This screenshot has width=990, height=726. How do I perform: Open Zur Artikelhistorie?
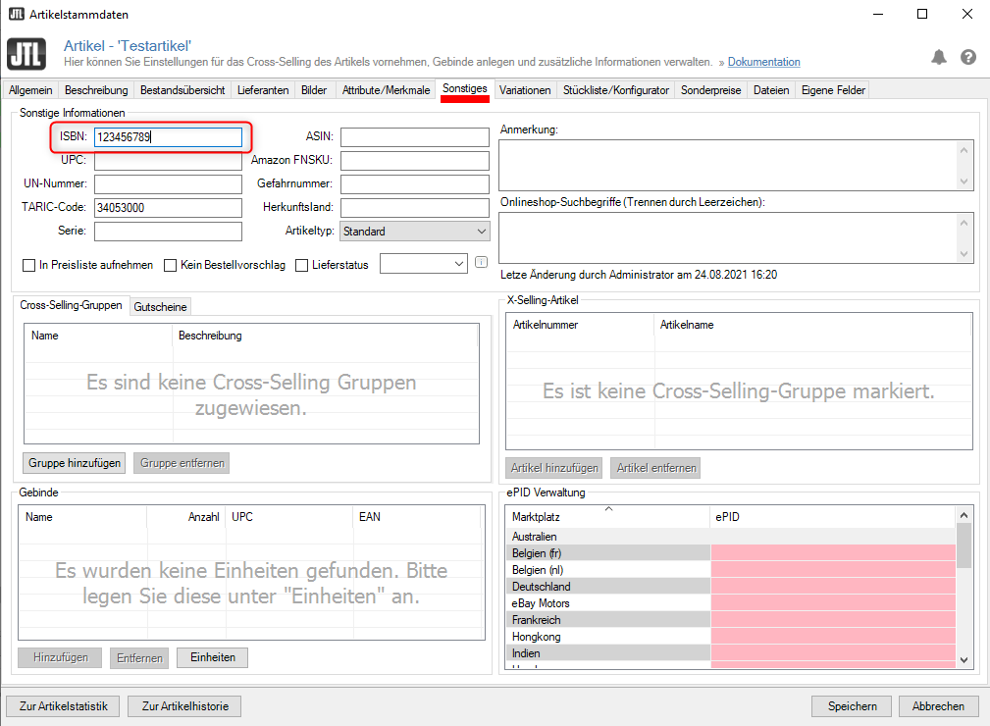(185, 706)
